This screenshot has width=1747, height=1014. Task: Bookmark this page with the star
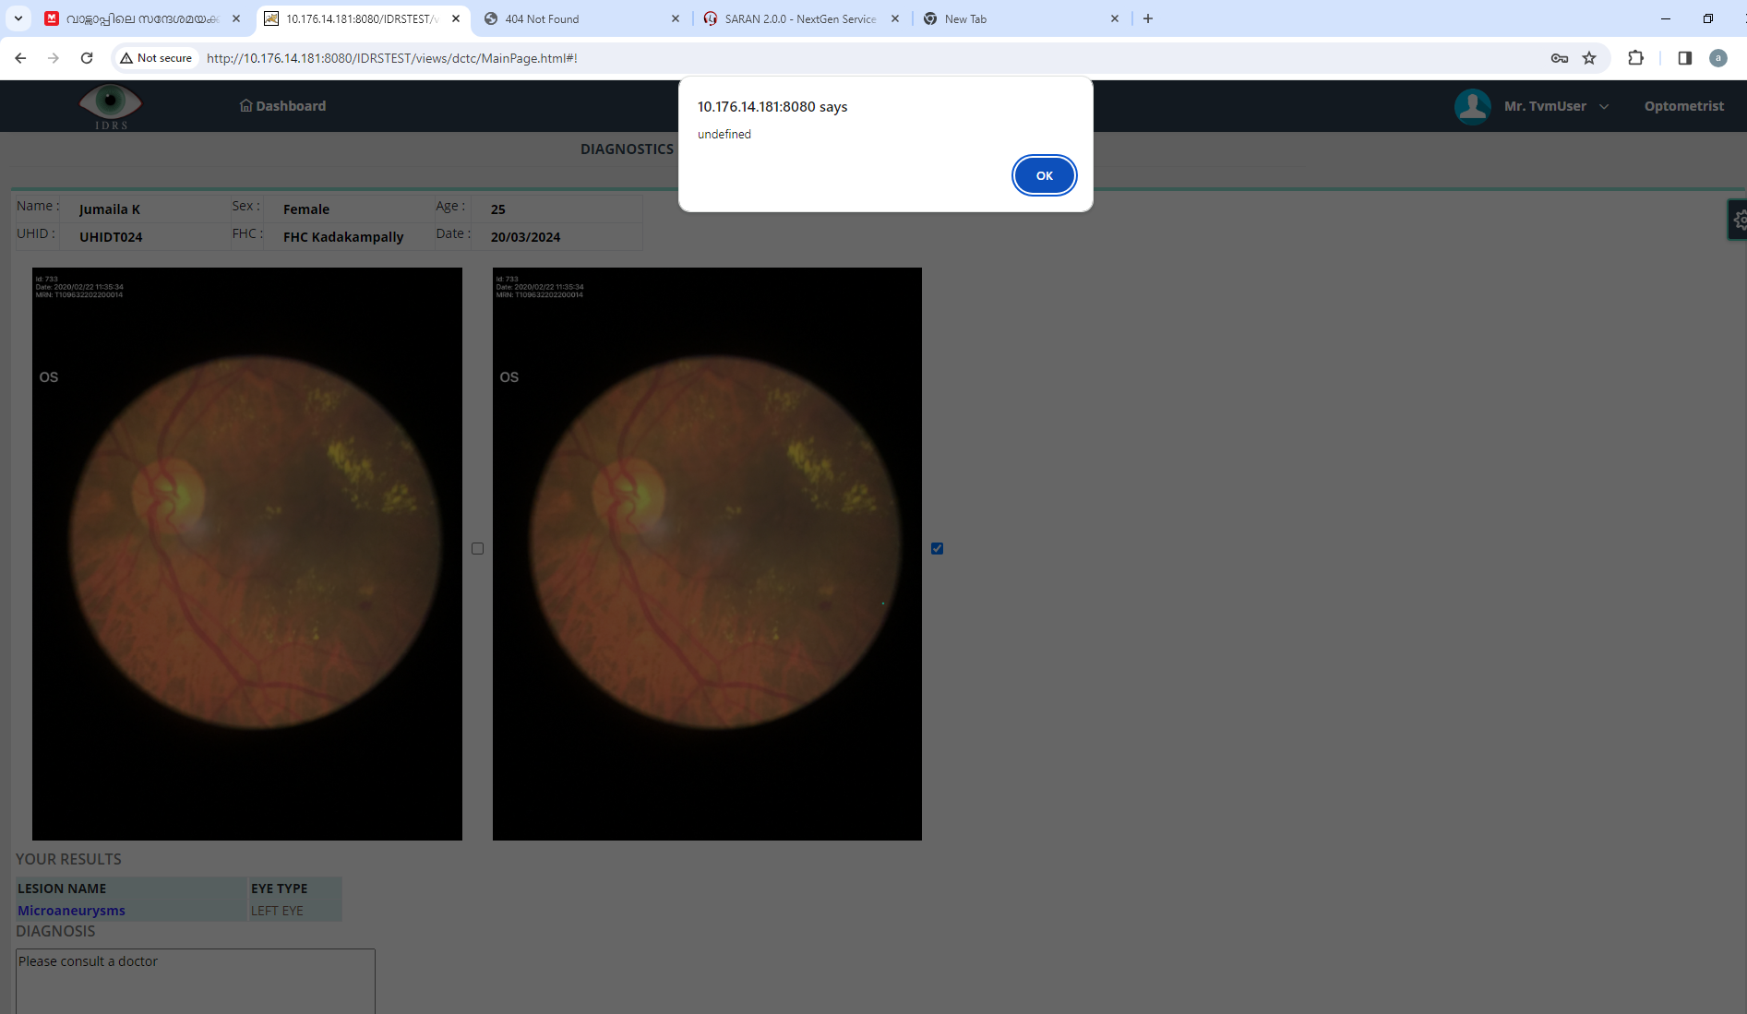coord(1589,58)
